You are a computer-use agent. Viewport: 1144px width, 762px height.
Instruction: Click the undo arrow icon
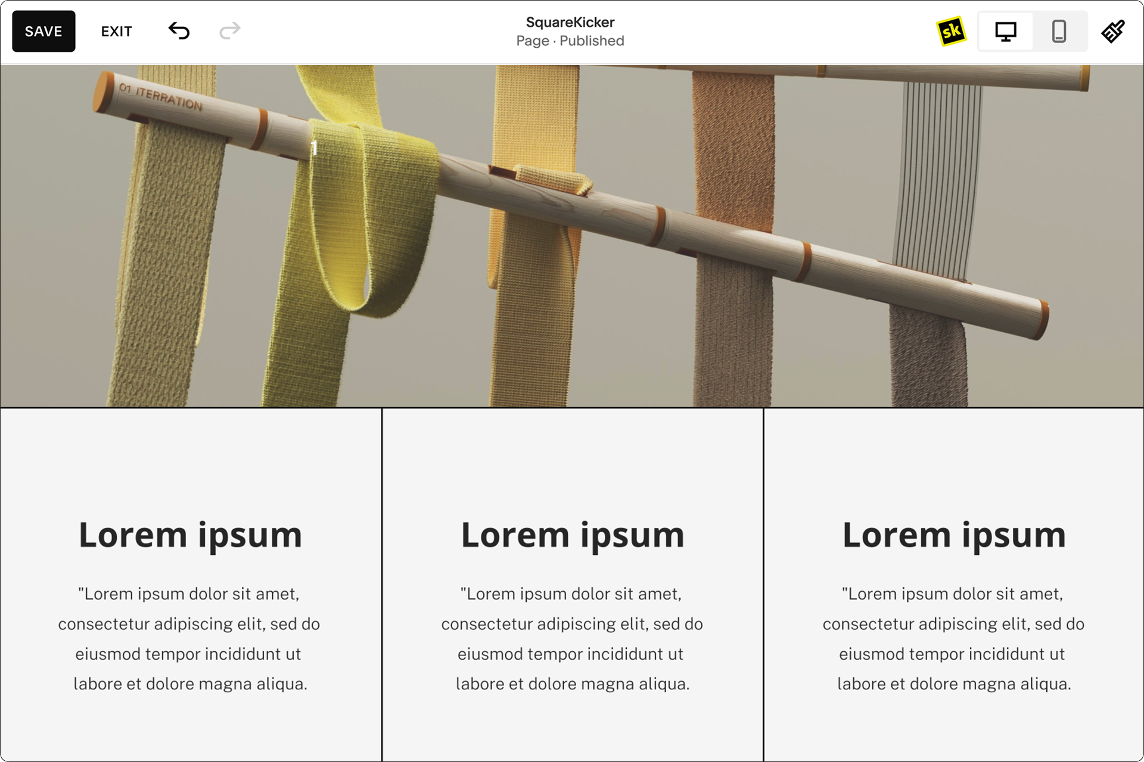tap(179, 32)
